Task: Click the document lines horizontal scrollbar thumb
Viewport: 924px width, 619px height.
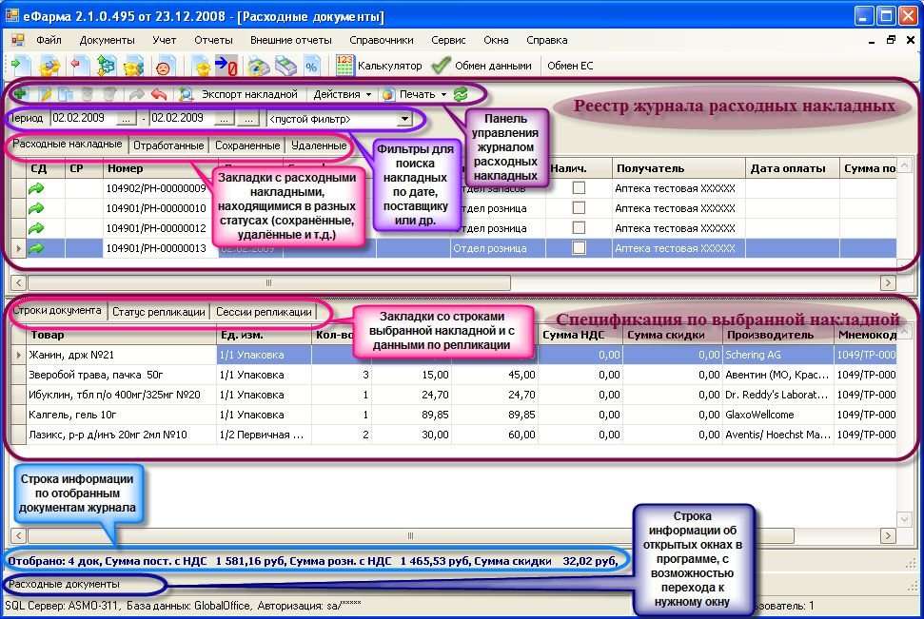Action: [411, 536]
